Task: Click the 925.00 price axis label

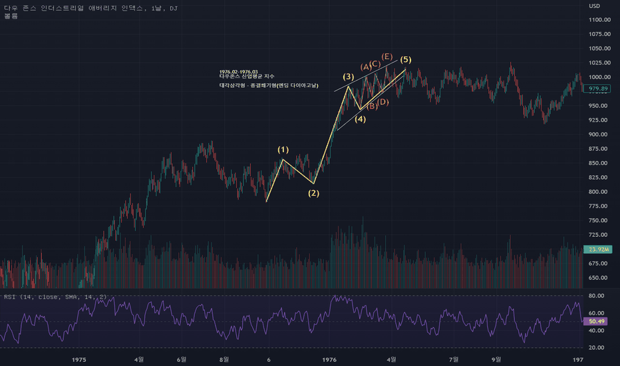Action: [598, 120]
